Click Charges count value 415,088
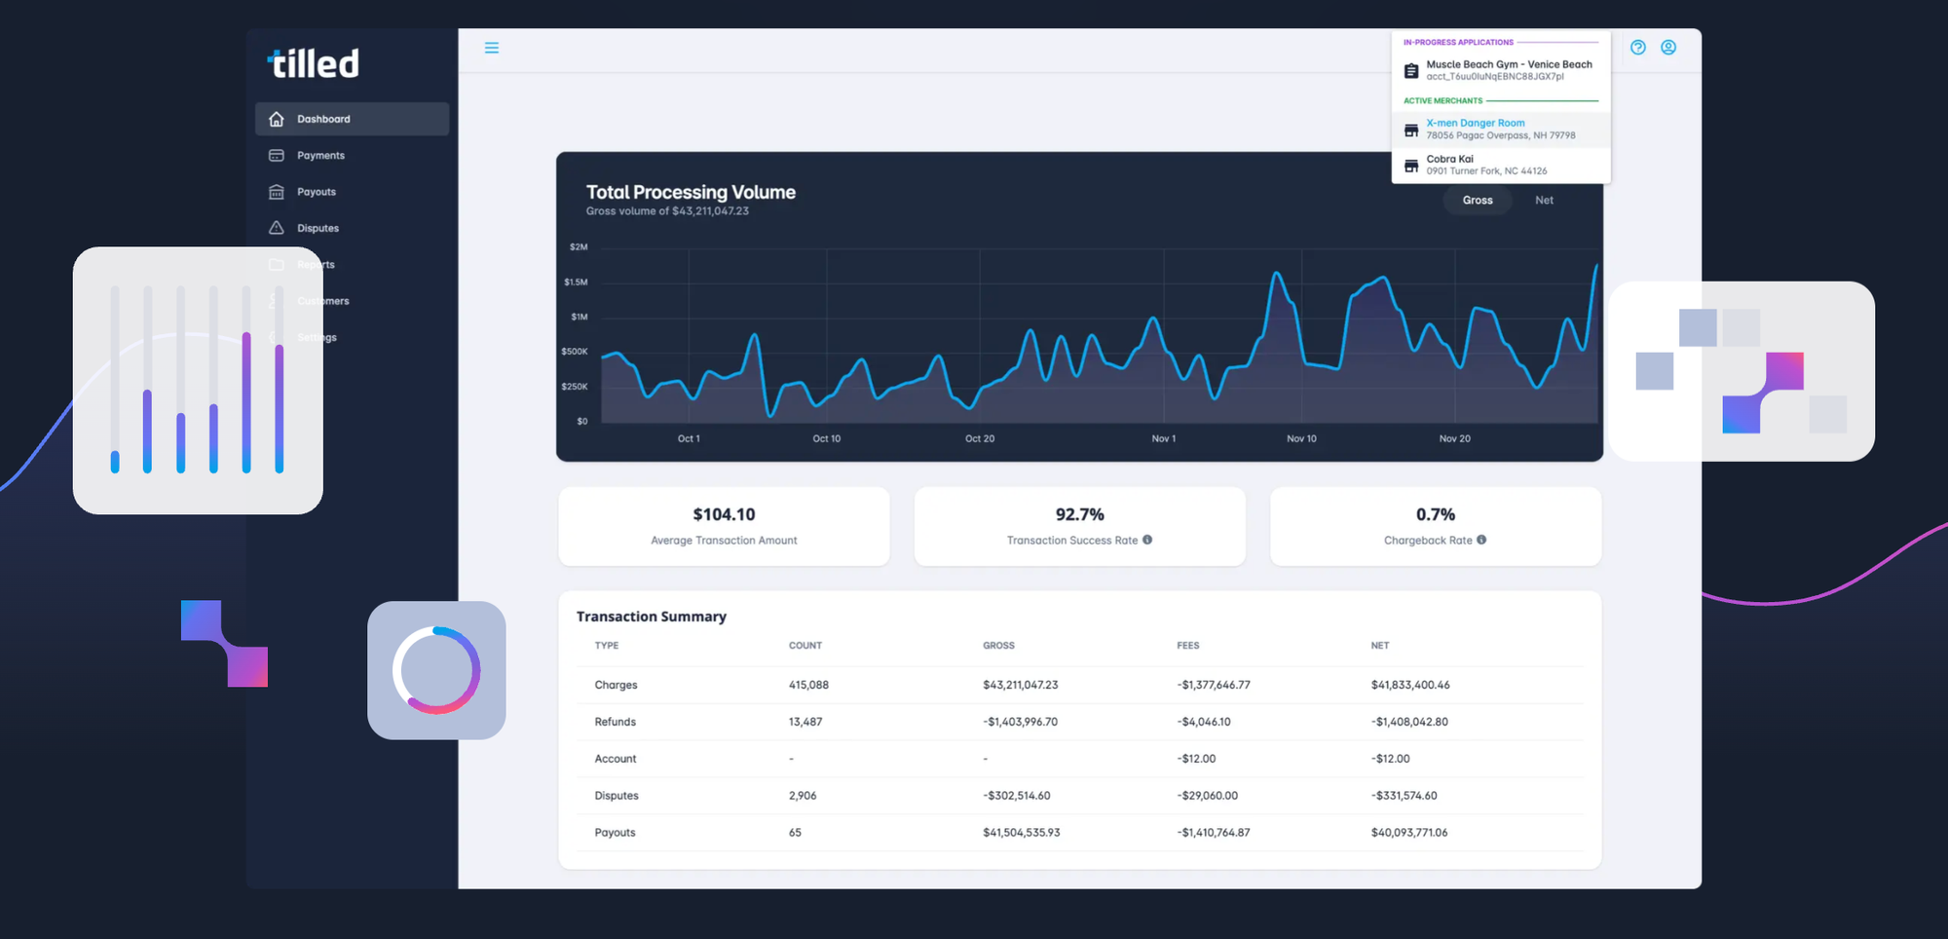1948x939 pixels. pos(808,685)
